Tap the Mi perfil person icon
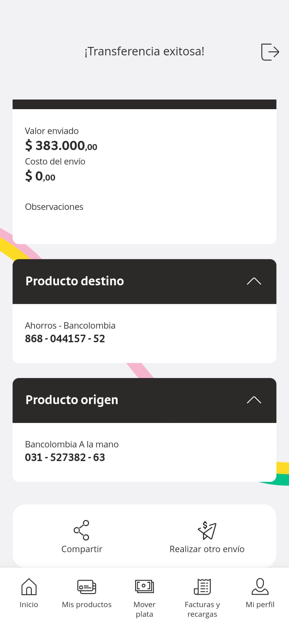Image resolution: width=289 pixels, height=626 pixels. [x=260, y=587]
